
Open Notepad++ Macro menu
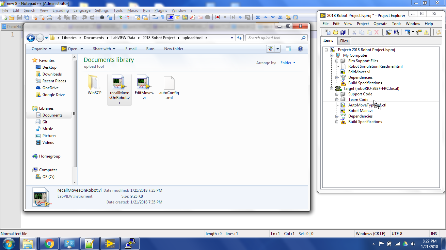pyautogui.click(x=133, y=10)
